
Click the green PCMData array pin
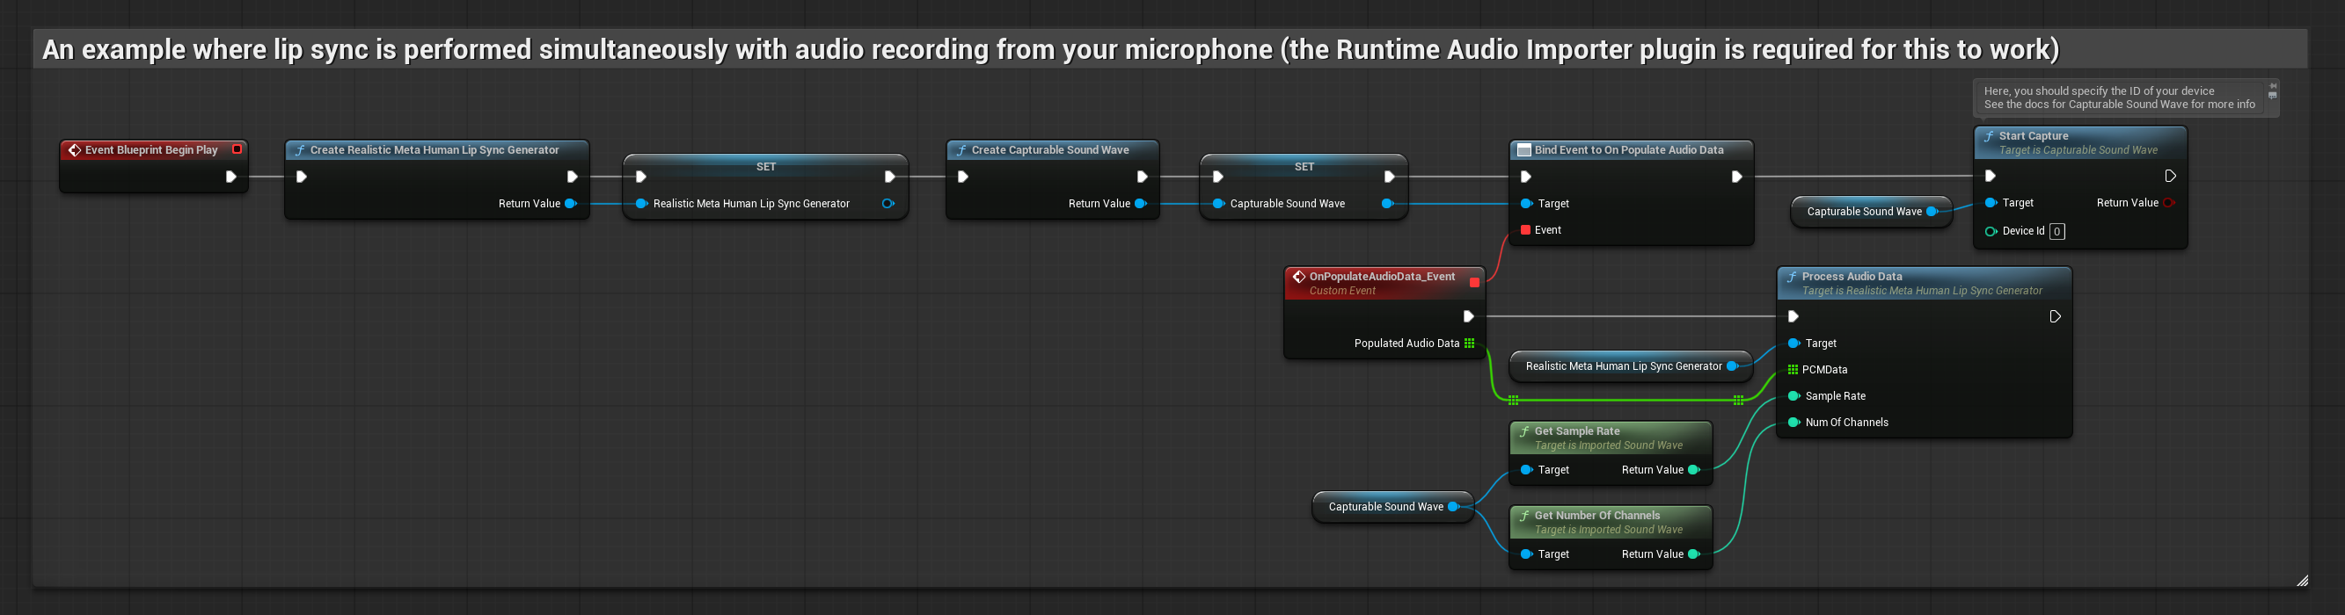click(1793, 369)
